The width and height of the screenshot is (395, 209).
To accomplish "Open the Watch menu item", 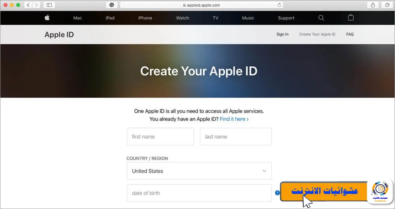I will tap(182, 18).
